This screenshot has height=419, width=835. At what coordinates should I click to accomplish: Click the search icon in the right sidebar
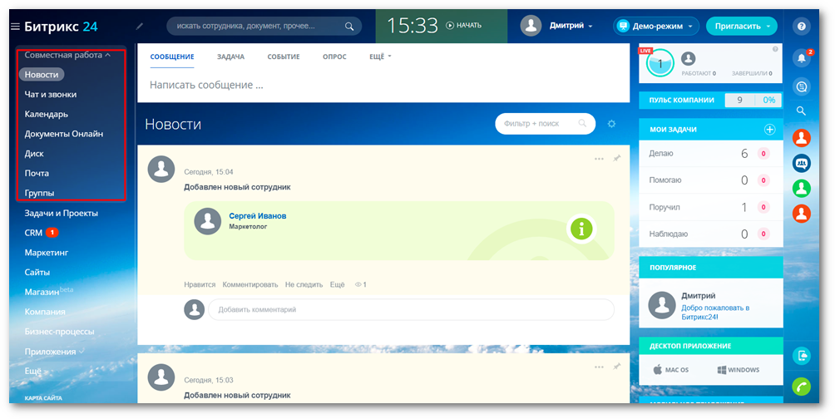click(x=801, y=111)
